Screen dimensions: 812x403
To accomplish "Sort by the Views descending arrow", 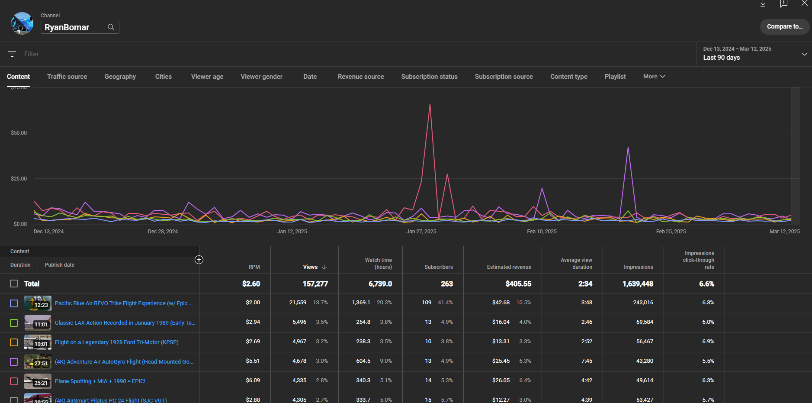I will (324, 267).
